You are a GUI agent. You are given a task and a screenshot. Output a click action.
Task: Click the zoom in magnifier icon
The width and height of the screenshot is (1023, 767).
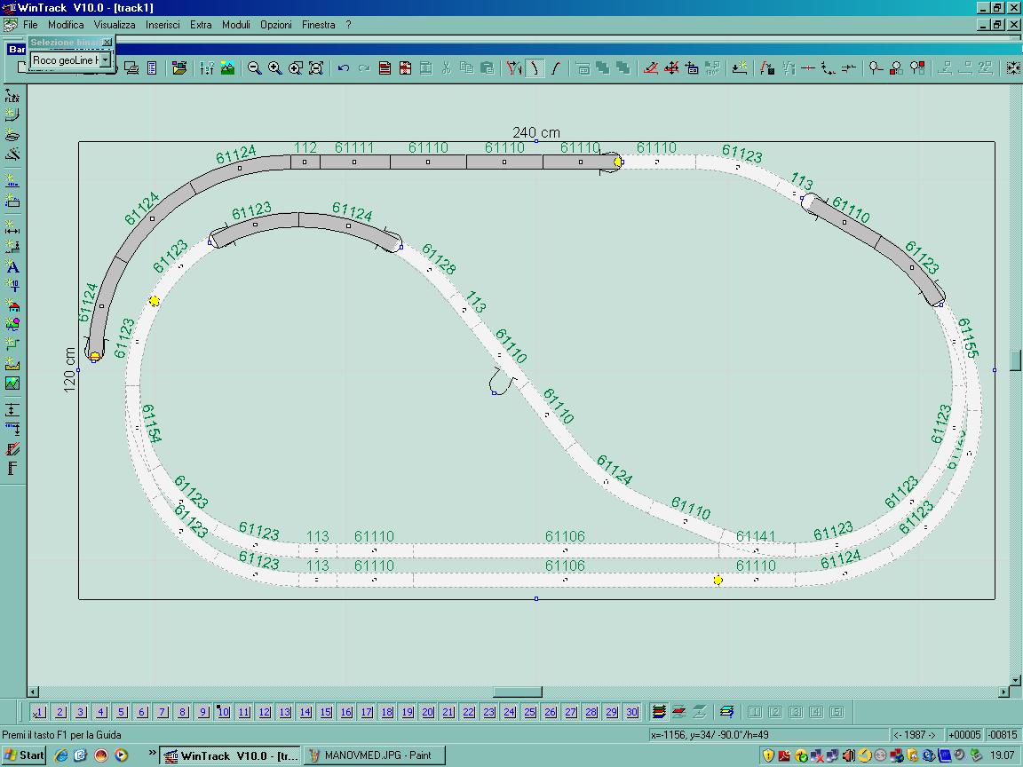point(274,67)
